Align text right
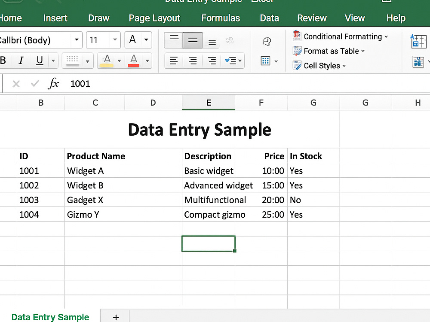 click(x=212, y=61)
